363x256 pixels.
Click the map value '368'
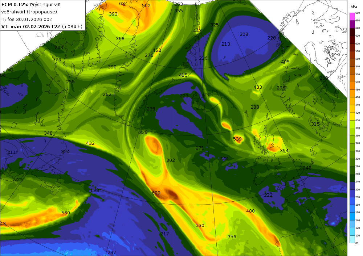[120, 39]
